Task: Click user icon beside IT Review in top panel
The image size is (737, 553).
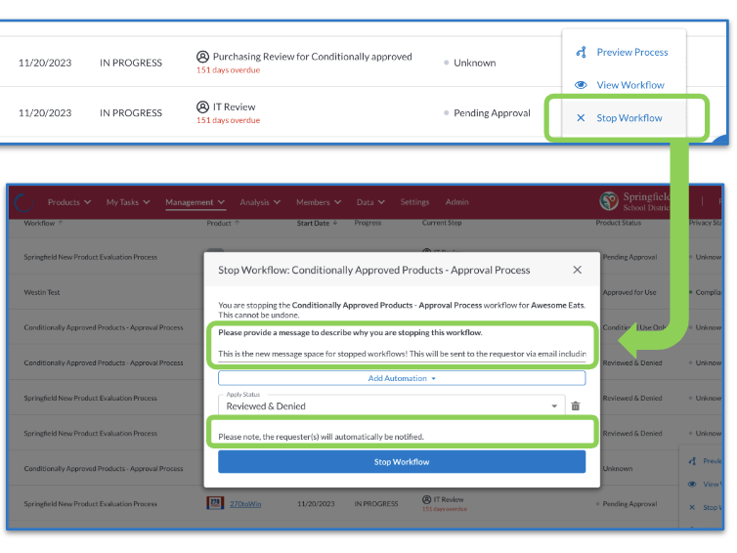Action: pyautogui.click(x=202, y=107)
